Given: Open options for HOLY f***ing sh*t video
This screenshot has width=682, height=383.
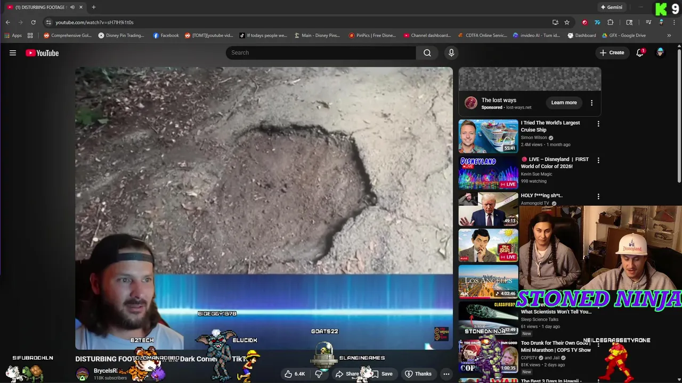Looking at the screenshot, I should point(598,196).
